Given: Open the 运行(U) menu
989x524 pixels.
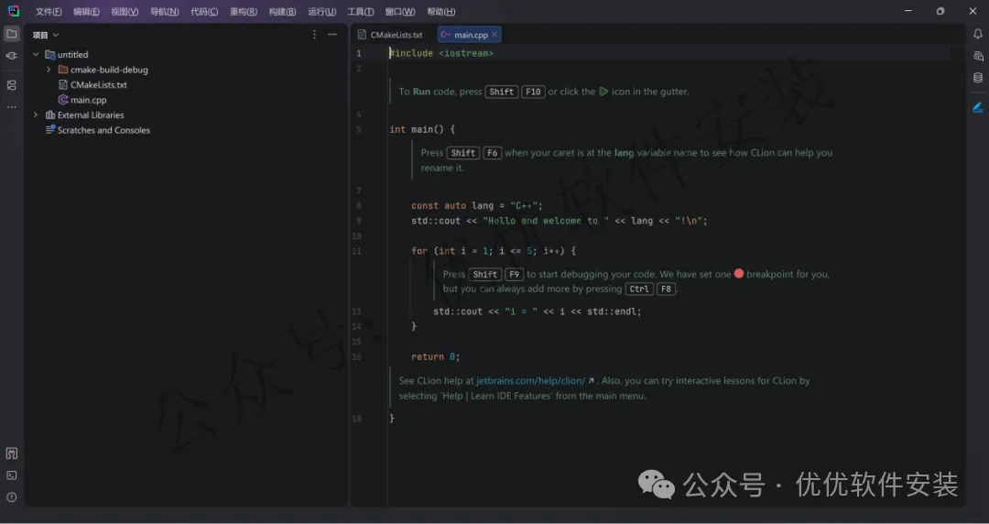Looking at the screenshot, I should (322, 11).
